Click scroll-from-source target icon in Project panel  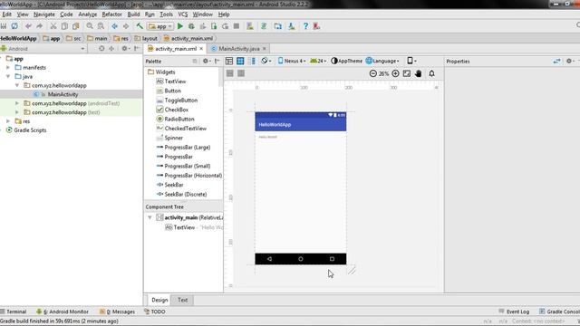pyautogui.click(x=101, y=48)
